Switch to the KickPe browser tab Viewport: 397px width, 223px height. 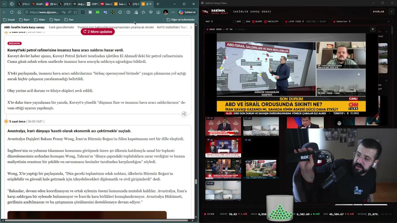37,4
